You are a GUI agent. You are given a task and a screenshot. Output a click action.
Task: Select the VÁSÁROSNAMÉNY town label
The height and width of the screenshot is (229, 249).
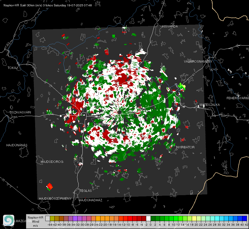point(198,62)
